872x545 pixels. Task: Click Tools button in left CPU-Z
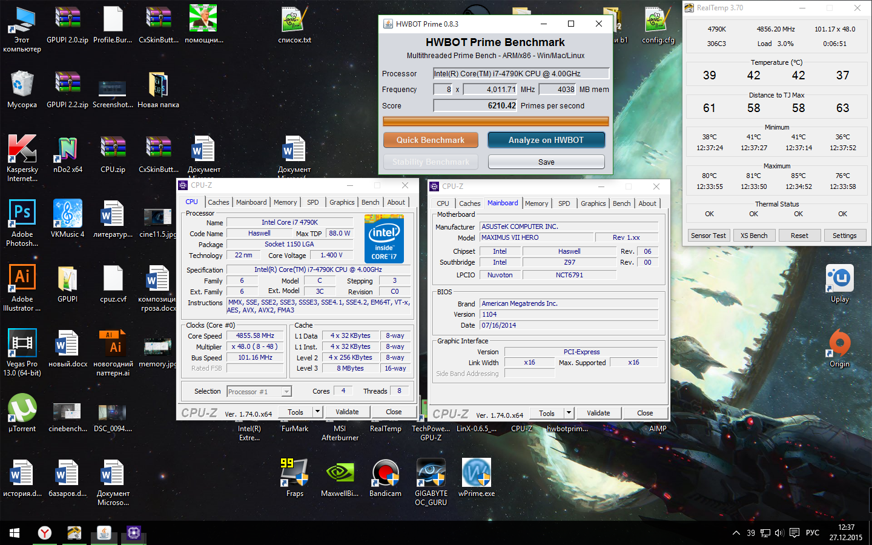click(296, 412)
